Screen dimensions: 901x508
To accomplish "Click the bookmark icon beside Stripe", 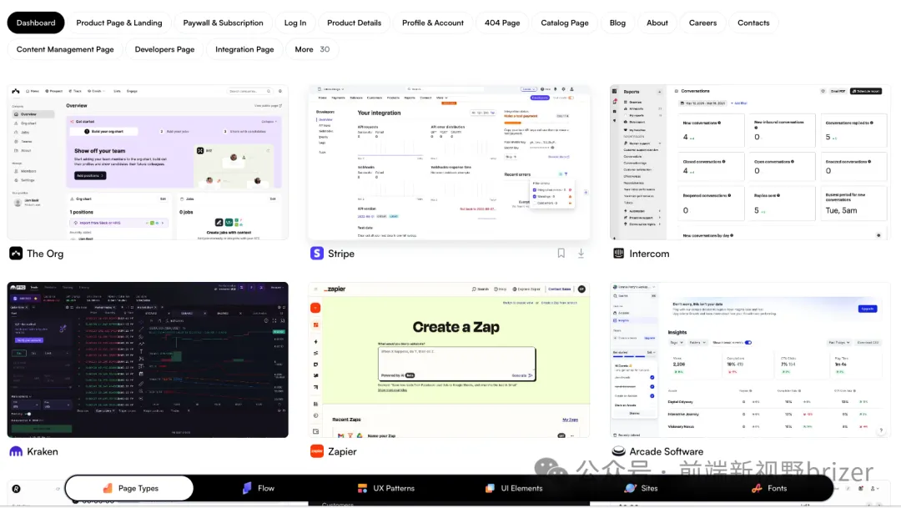I will click(x=561, y=253).
